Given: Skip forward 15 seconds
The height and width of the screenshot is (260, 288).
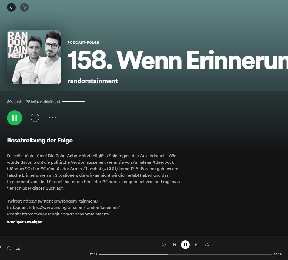Looking at the screenshot, I should click(207, 245).
